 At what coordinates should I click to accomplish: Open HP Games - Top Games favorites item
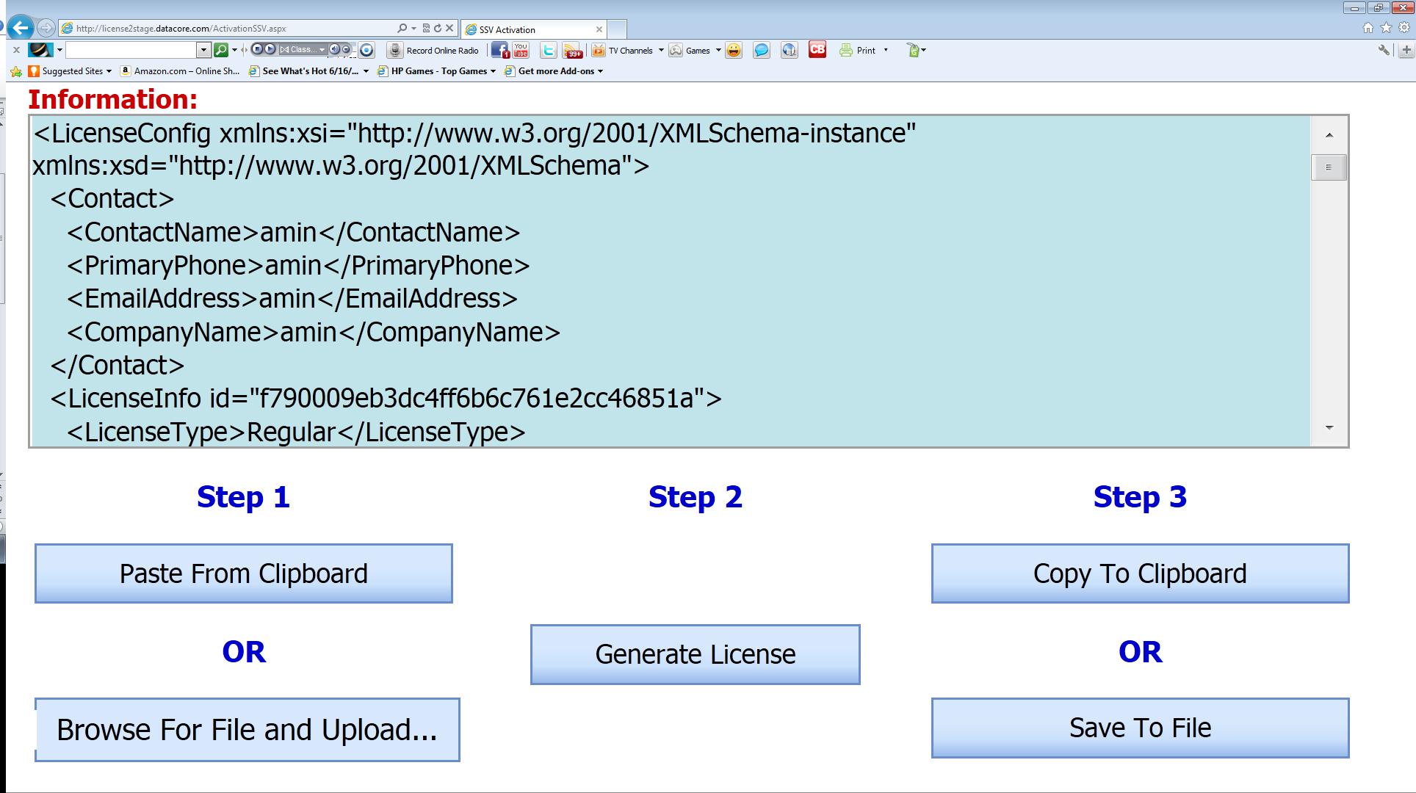click(438, 71)
